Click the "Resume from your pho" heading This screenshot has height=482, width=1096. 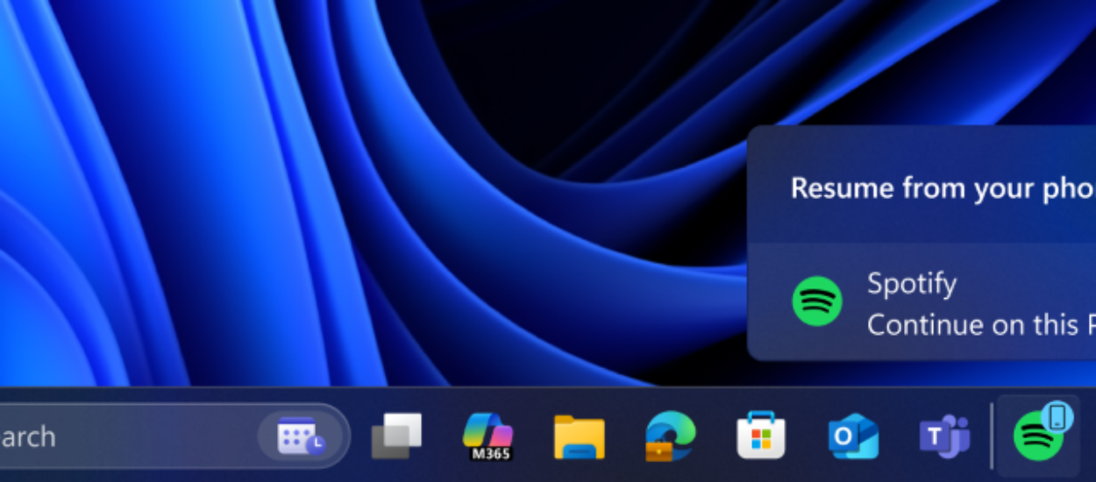click(x=943, y=188)
